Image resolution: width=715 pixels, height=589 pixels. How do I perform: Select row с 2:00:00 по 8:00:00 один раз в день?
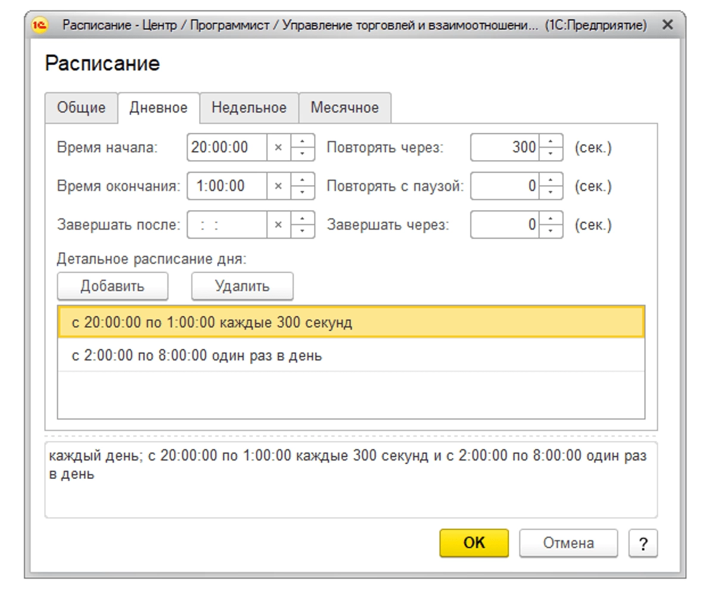coord(351,355)
